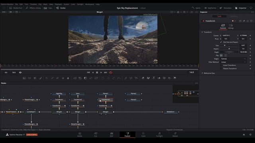The height and width of the screenshot is (143, 255).
Task: Toggle the Nodes panel button
Action: pyautogui.click(x=61, y=8)
